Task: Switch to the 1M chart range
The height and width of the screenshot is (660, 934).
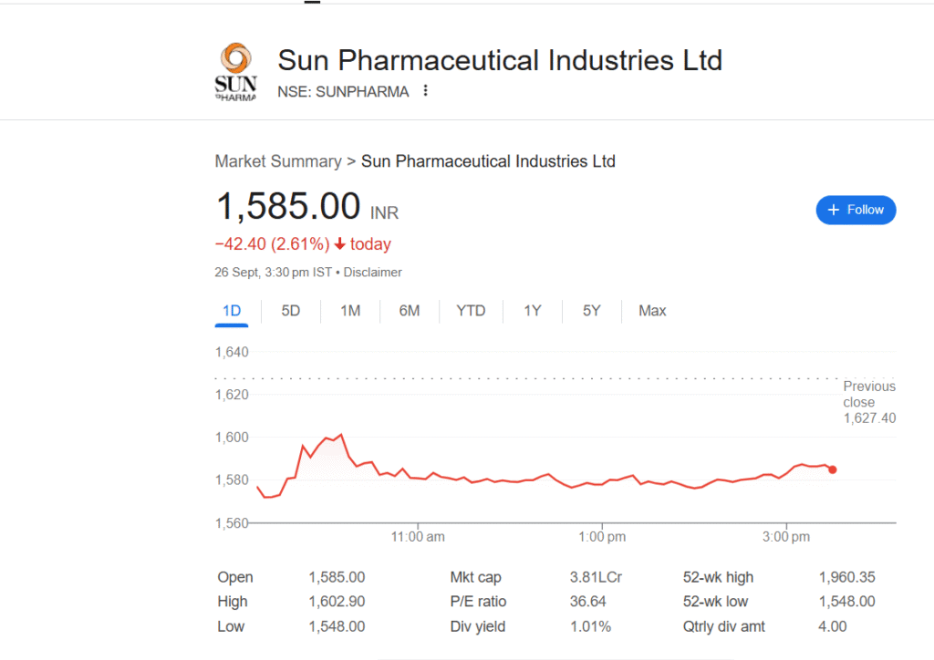Action: [x=350, y=311]
